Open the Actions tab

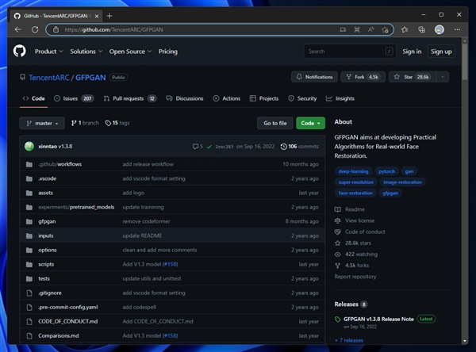pos(226,98)
